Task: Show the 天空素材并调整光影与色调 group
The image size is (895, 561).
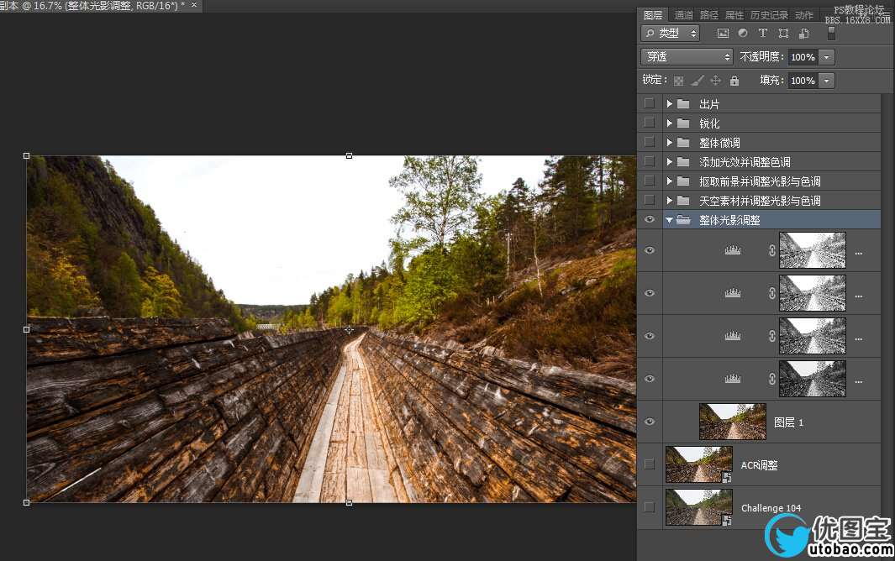Action: pos(650,200)
